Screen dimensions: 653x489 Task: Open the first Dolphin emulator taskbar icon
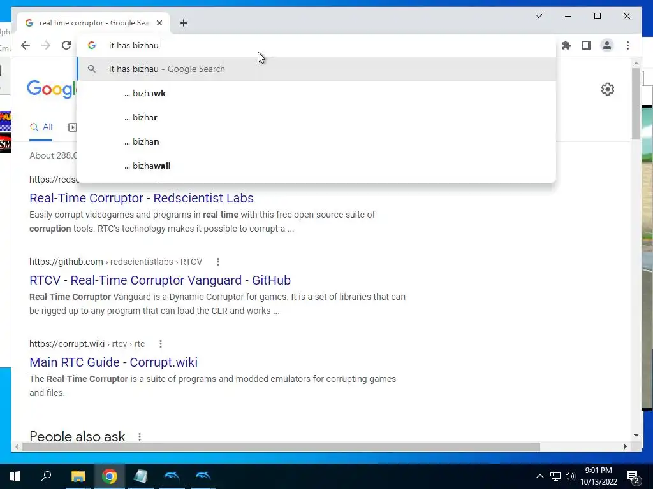coord(172,476)
